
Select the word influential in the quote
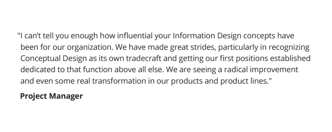pos(135,36)
